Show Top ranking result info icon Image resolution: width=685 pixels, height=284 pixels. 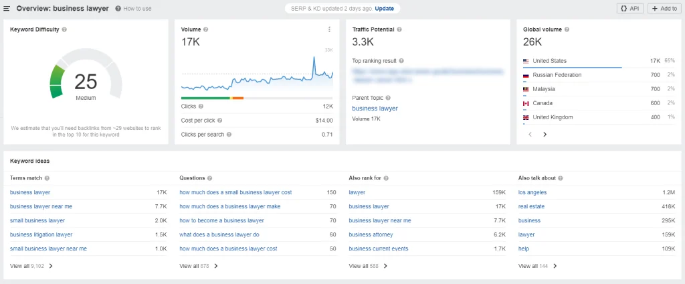[x=401, y=61]
